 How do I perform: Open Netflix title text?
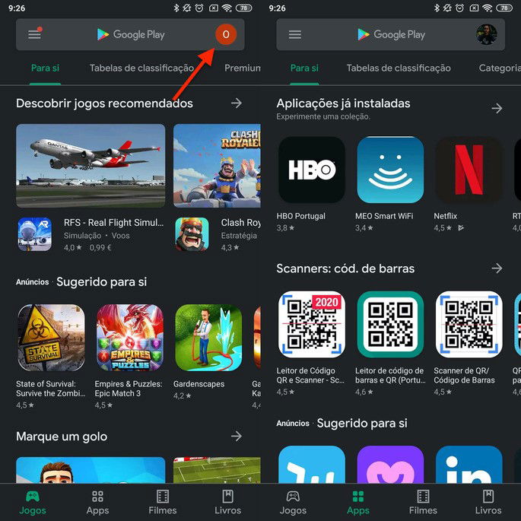tap(445, 216)
